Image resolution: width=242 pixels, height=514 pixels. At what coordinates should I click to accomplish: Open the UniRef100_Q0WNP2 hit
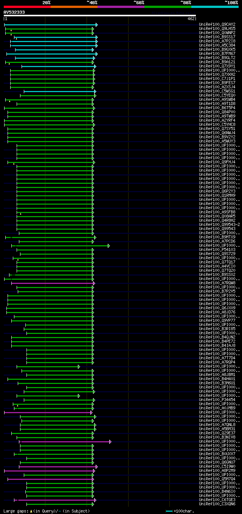(217, 33)
